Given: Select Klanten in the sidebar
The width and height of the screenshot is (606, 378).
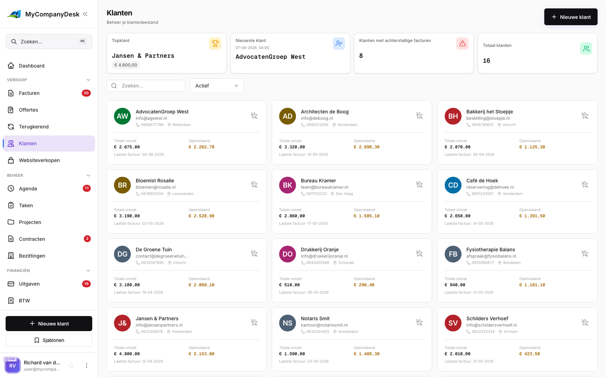Looking at the screenshot, I should 49,143.
